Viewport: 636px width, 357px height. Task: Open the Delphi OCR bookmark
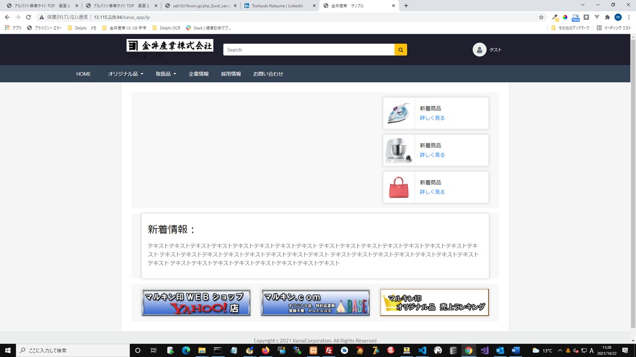[166, 28]
